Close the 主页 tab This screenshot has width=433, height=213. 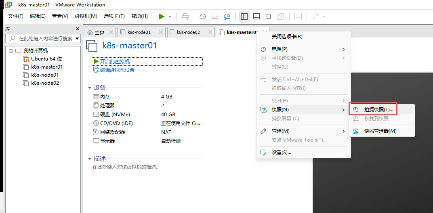click(111, 32)
